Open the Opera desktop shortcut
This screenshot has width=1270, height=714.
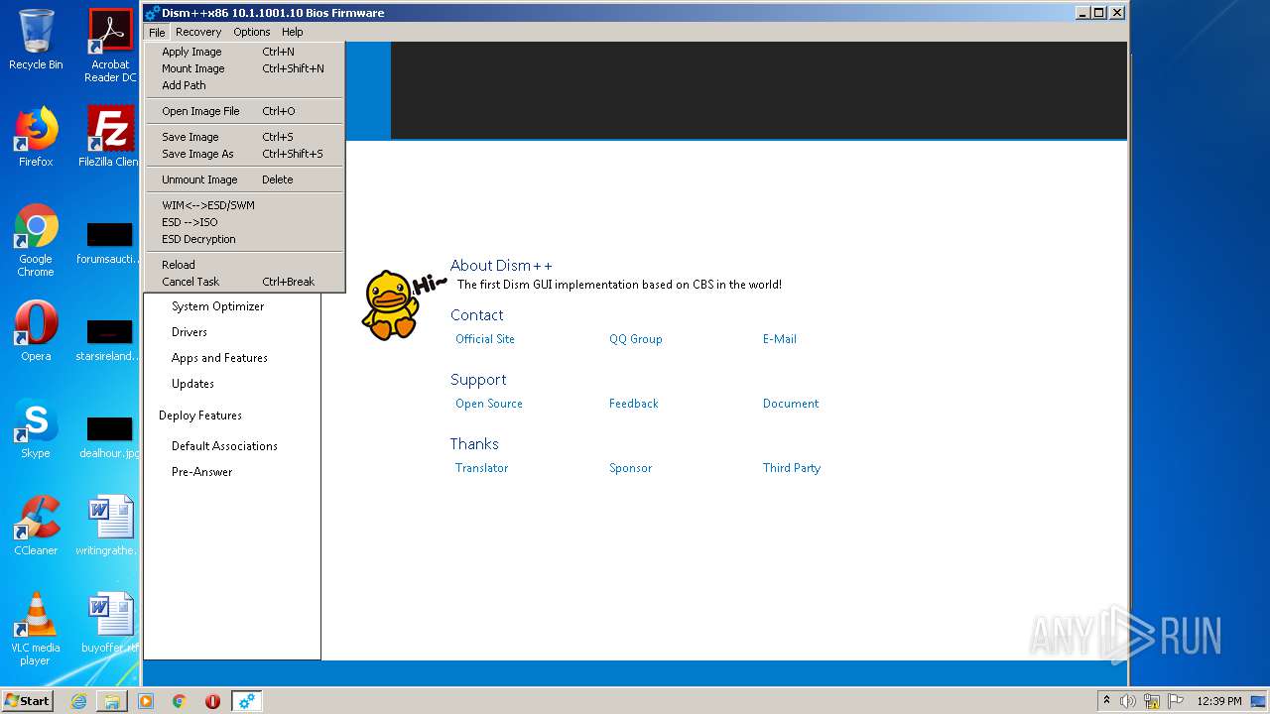(x=36, y=331)
